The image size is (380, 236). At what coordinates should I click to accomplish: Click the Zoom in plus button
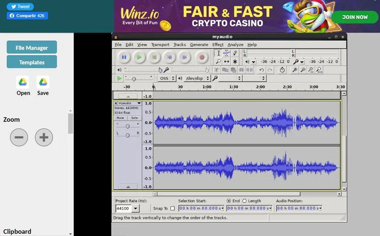(x=44, y=137)
